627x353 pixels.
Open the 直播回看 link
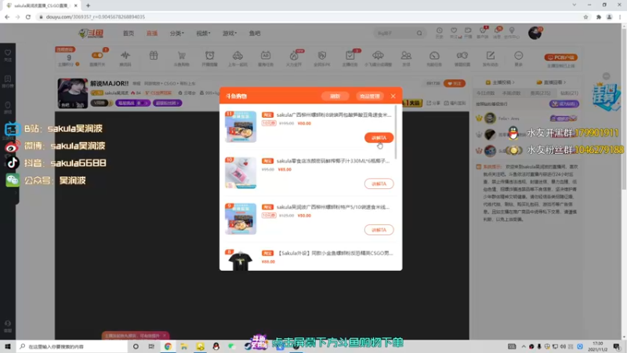click(551, 82)
